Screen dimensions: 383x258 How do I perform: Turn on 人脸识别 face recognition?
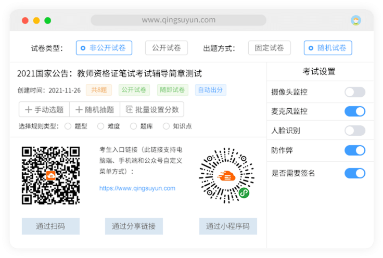pyautogui.click(x=355, y=131)
